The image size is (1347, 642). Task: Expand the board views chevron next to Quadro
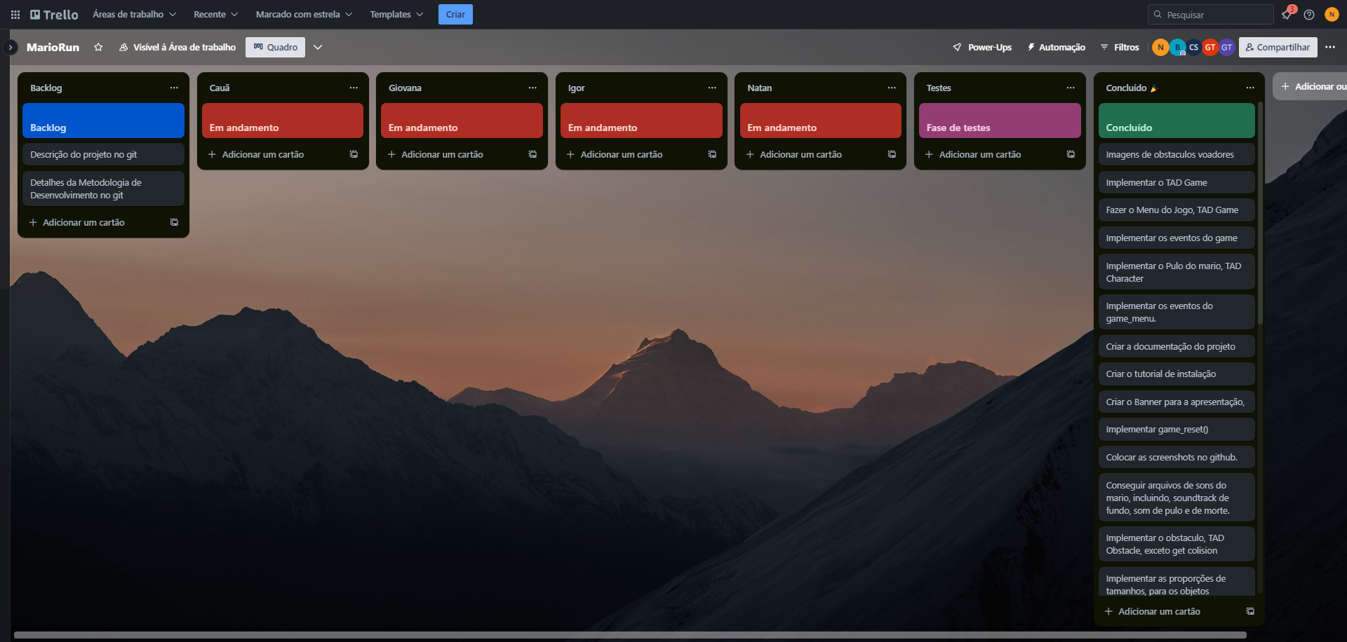click(x=318, y=47)
